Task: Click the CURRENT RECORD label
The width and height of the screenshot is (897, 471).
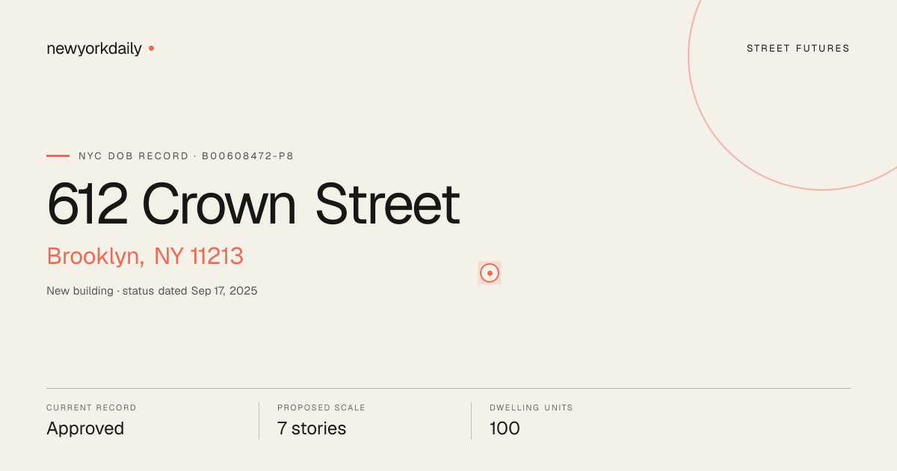Action: 91,408
